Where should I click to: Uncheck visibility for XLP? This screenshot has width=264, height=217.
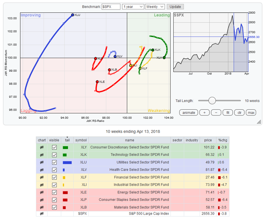coord(54,200)
